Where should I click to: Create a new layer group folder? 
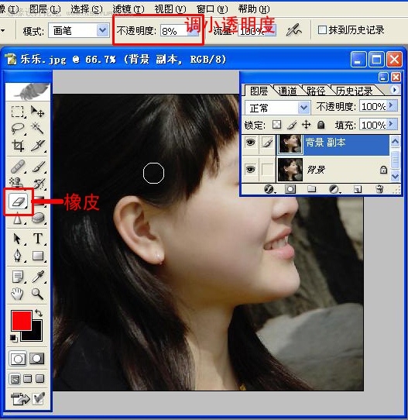click(311, 189)
